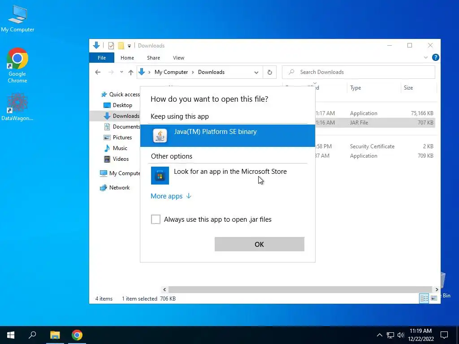Go up one folder level

pyautogui.click(x=131, y=72)
